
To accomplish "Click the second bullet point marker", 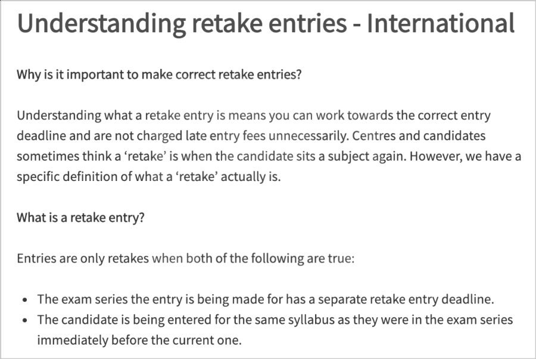I will [x=24, y=320].
